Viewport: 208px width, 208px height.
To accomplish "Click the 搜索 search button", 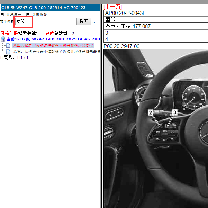I will (x=84, y=21).
